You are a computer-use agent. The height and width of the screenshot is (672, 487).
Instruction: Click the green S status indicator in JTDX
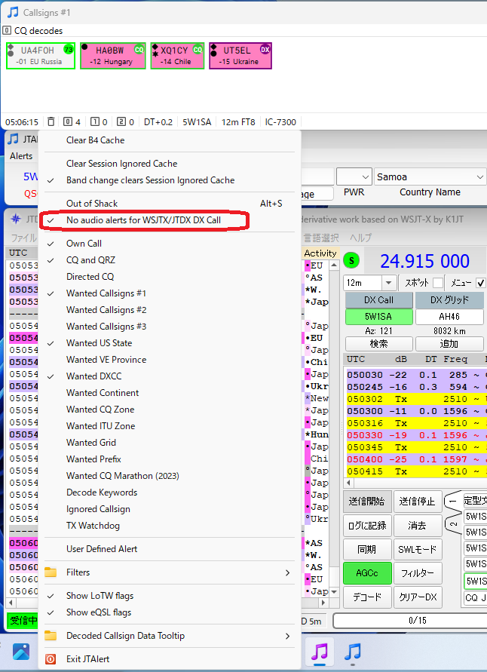[x=351, y=260]
